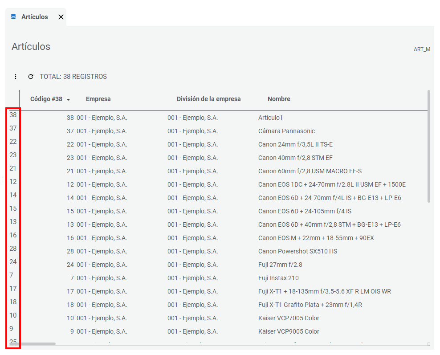Click the TOTAL: 38 REGISTROS label
440x355 pixels.
tap(73, 77)
